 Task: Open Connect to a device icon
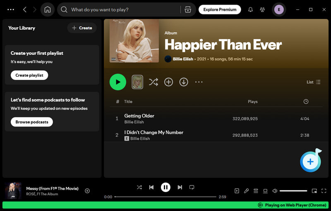point(265,191)
